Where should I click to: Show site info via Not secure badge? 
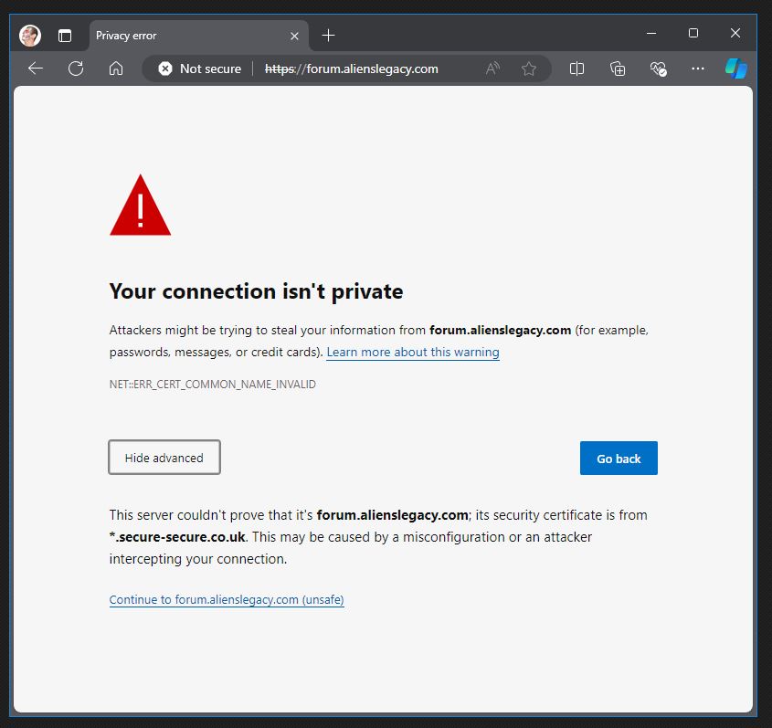click(199, 69)
